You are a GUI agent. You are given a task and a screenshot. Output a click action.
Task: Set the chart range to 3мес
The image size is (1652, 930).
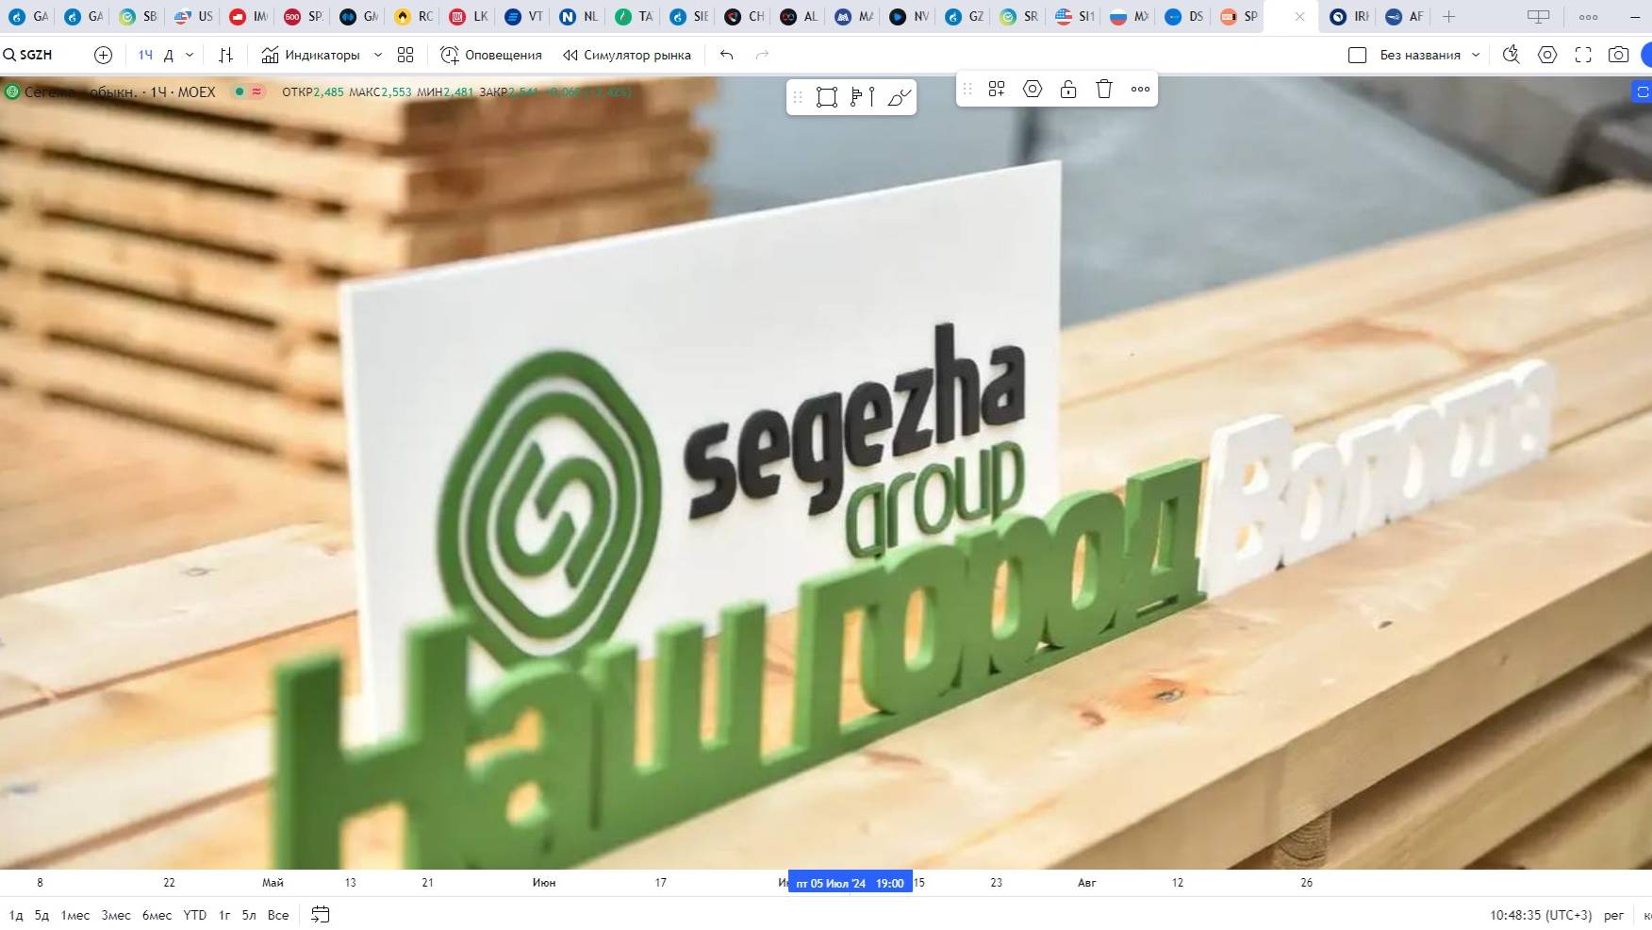click(116, 915)
